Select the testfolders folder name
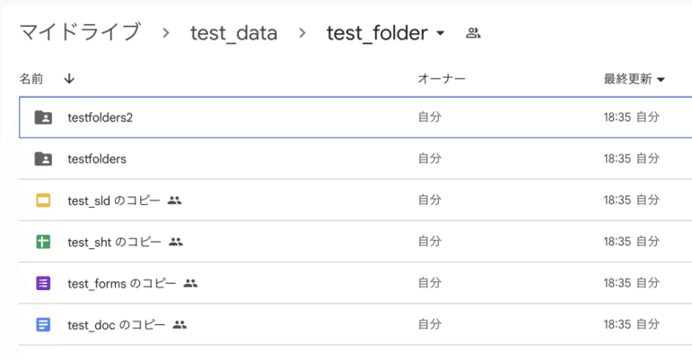 point(97,159)
